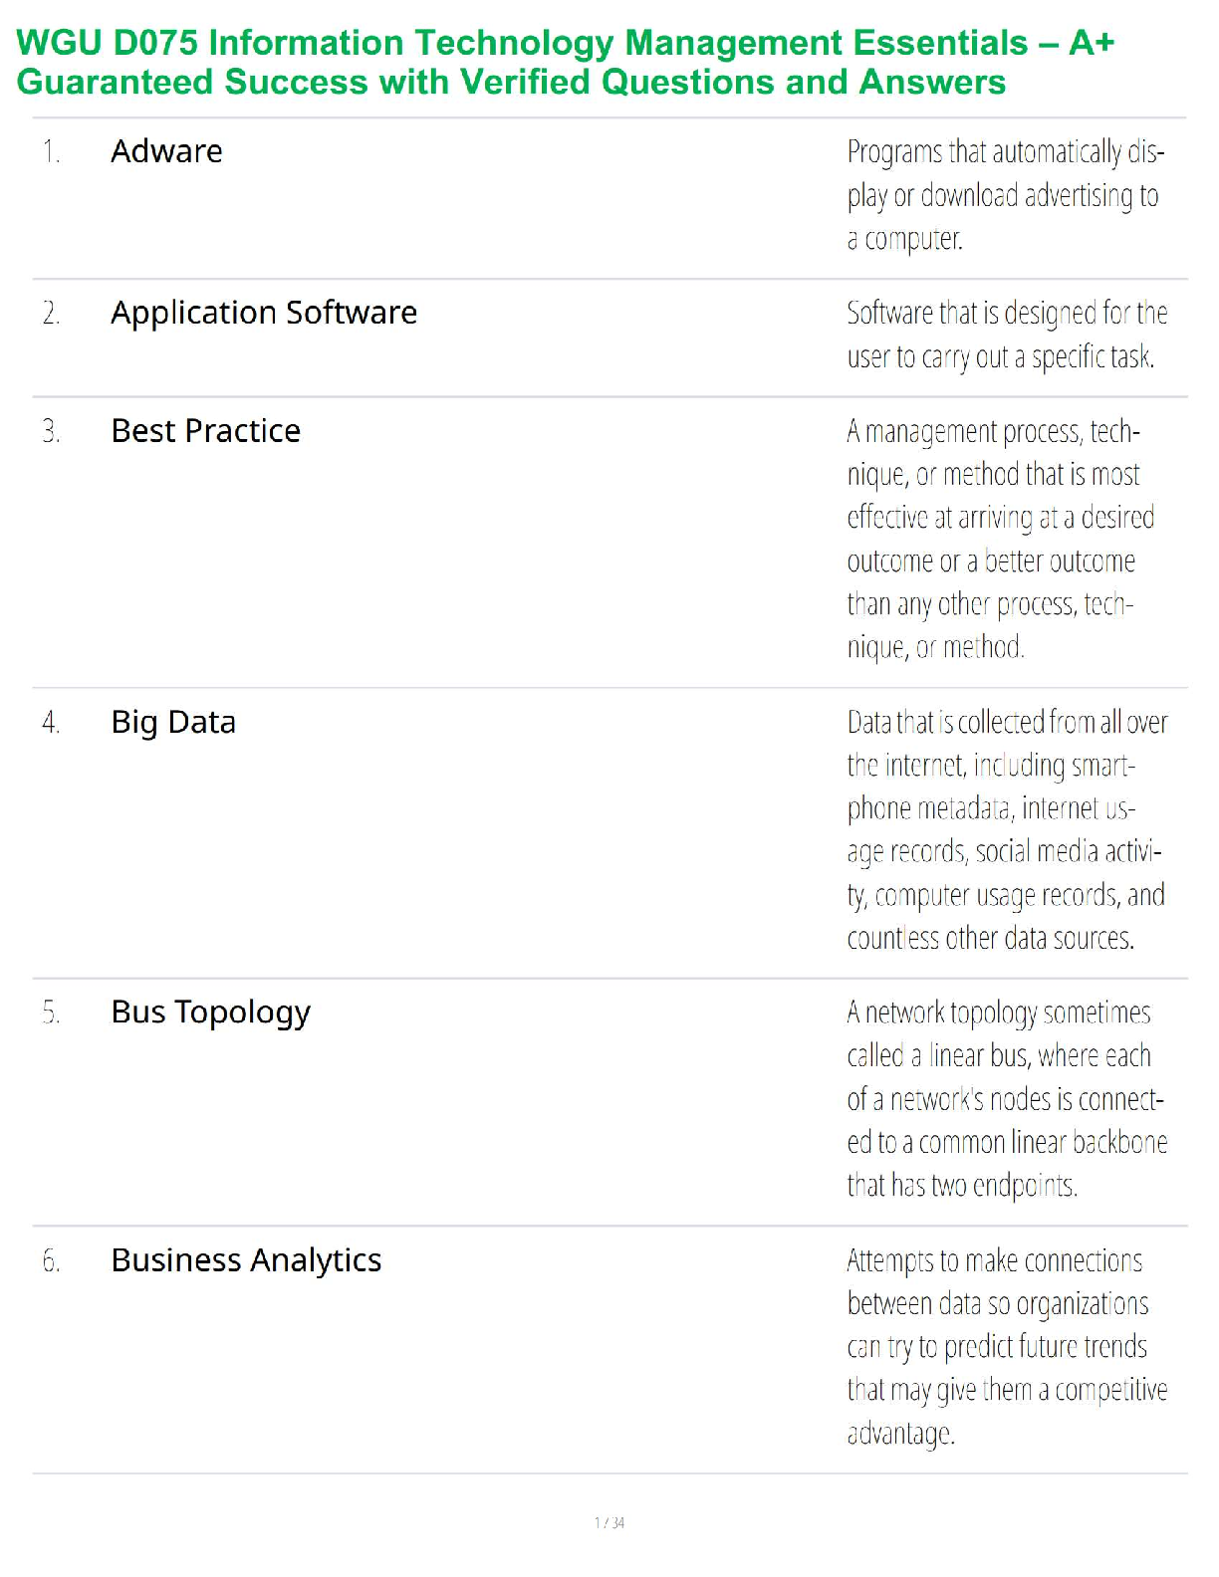
Task: Click the Bus Topology definition paragraph
Action: click(x=1006, y=1098)
